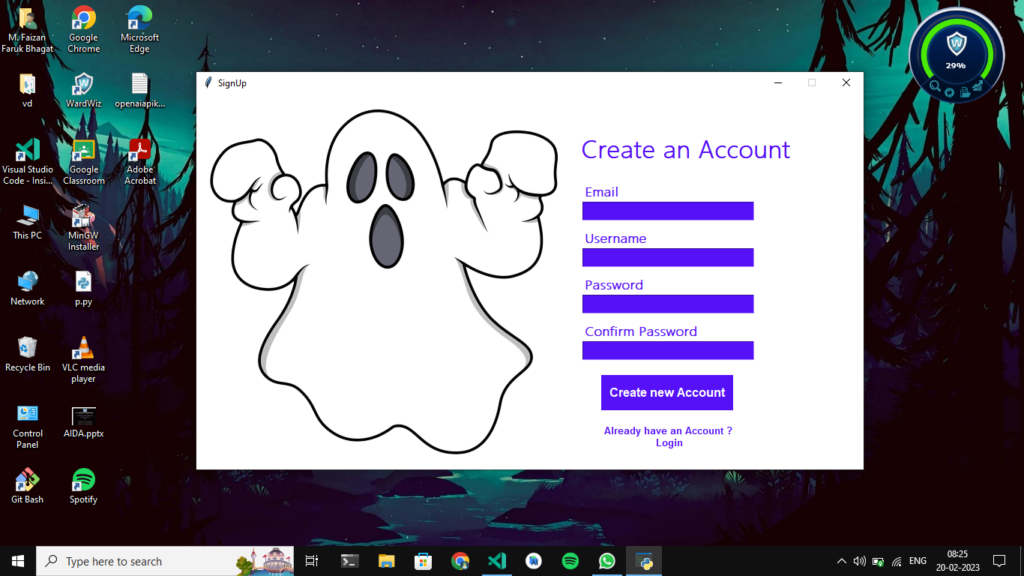Open File Explorer from the taskbar
1024x576 pixels.
click(x=387, y=561)
